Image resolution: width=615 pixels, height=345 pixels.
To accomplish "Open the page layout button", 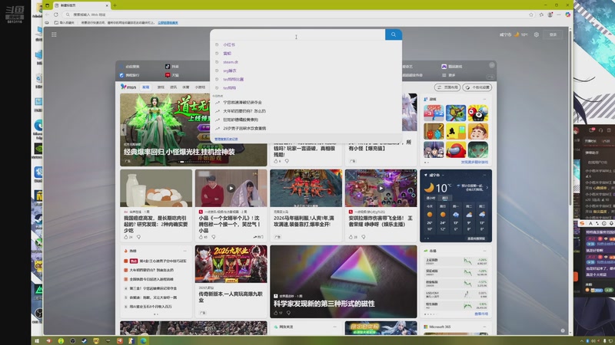I will click(447, 87).
